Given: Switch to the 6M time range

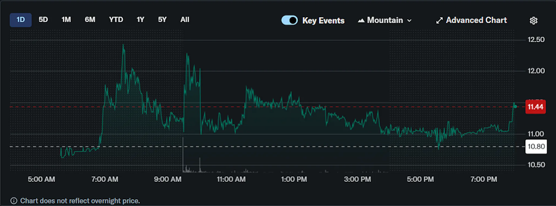Looking at the screenshot, I should click(x=90, y=20).
